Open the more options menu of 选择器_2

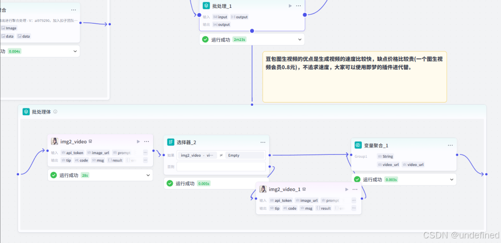point(263,142)
